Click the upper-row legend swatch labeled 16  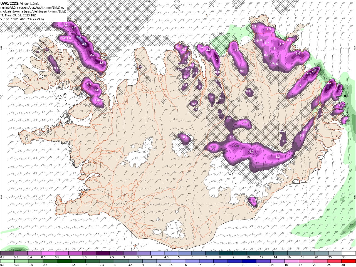[294, 253]
